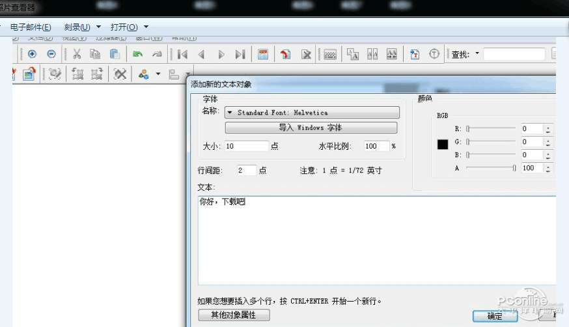The width and height of the screenshot is (569, 327).
Task: Click the add text object icon
Action: tap(415, 55)
